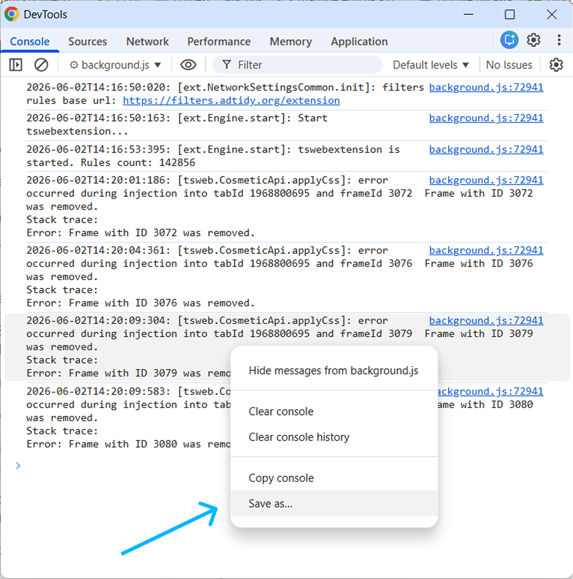Open background.js:72941 link on 'Start tswebextension' row
This screenshot has height=579, width=573.
(x=486, y=118)
